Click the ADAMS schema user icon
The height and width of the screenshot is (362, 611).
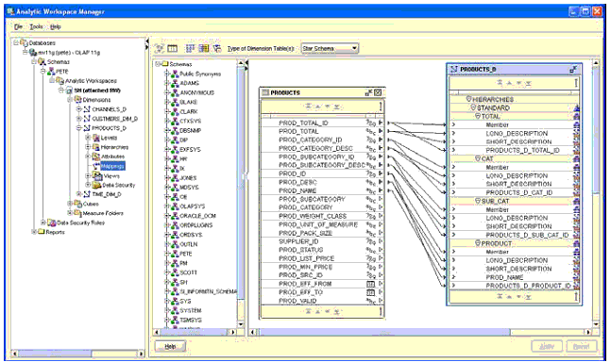coord(175,83)
